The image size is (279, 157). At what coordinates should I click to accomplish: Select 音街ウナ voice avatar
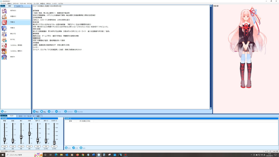click(x=4, y=57)
